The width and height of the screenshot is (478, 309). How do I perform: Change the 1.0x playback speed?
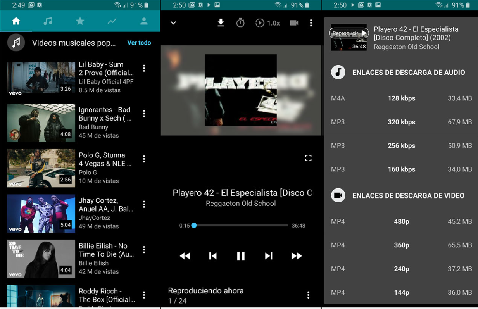point(267,23)
